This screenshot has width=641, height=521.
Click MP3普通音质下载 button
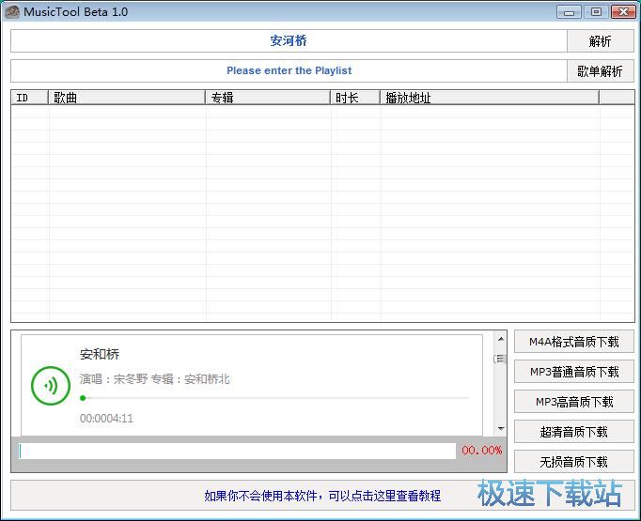[x=574, y=372]
